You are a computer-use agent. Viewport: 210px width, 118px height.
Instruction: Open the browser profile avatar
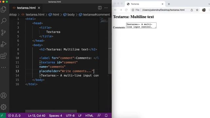(204, 10)
